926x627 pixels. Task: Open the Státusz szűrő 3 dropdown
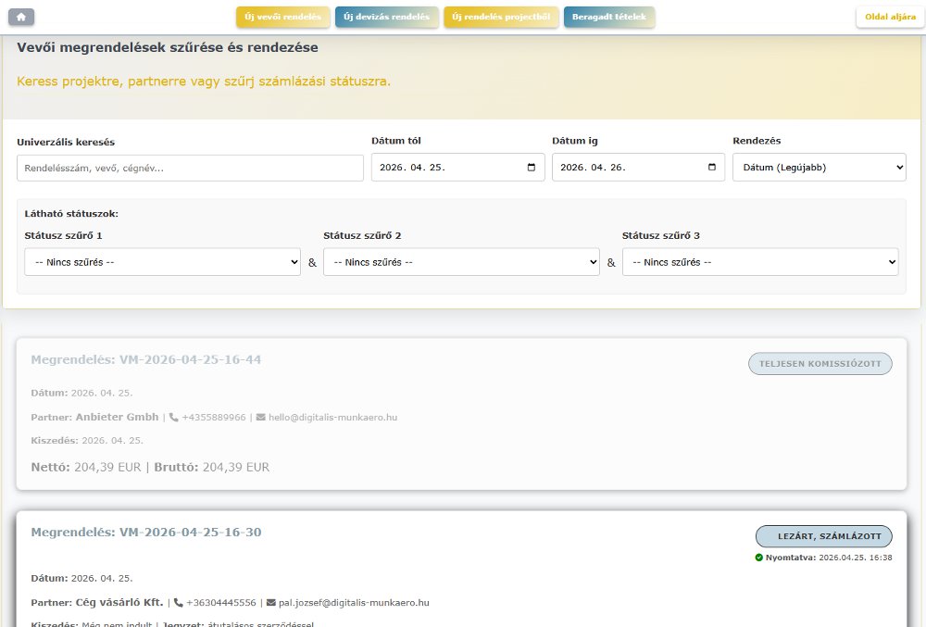click(x=759, y=261)
